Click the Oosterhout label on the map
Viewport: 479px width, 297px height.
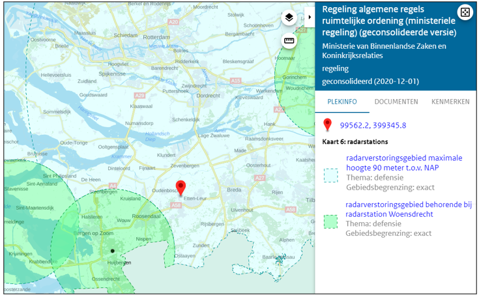(259, 165)
